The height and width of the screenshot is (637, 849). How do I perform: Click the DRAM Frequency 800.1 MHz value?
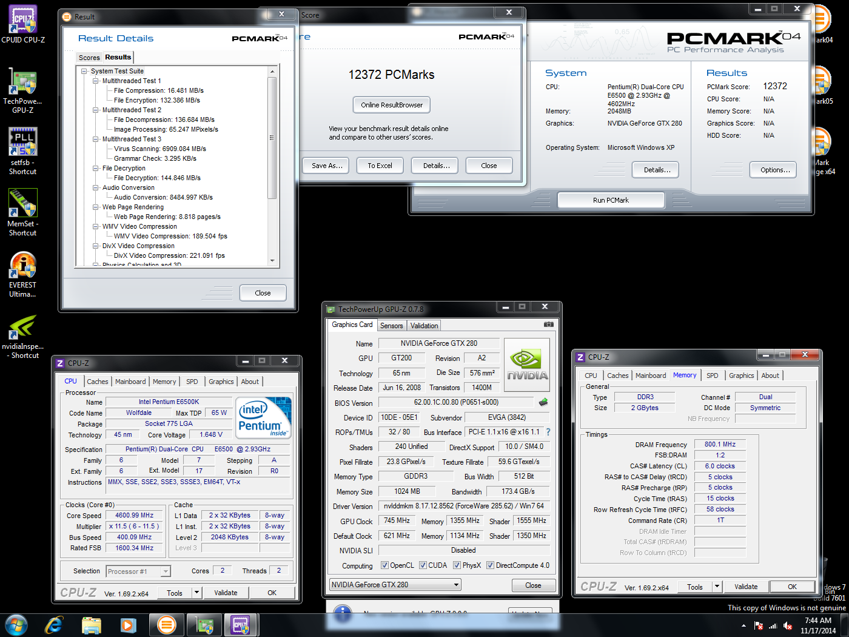720,444
